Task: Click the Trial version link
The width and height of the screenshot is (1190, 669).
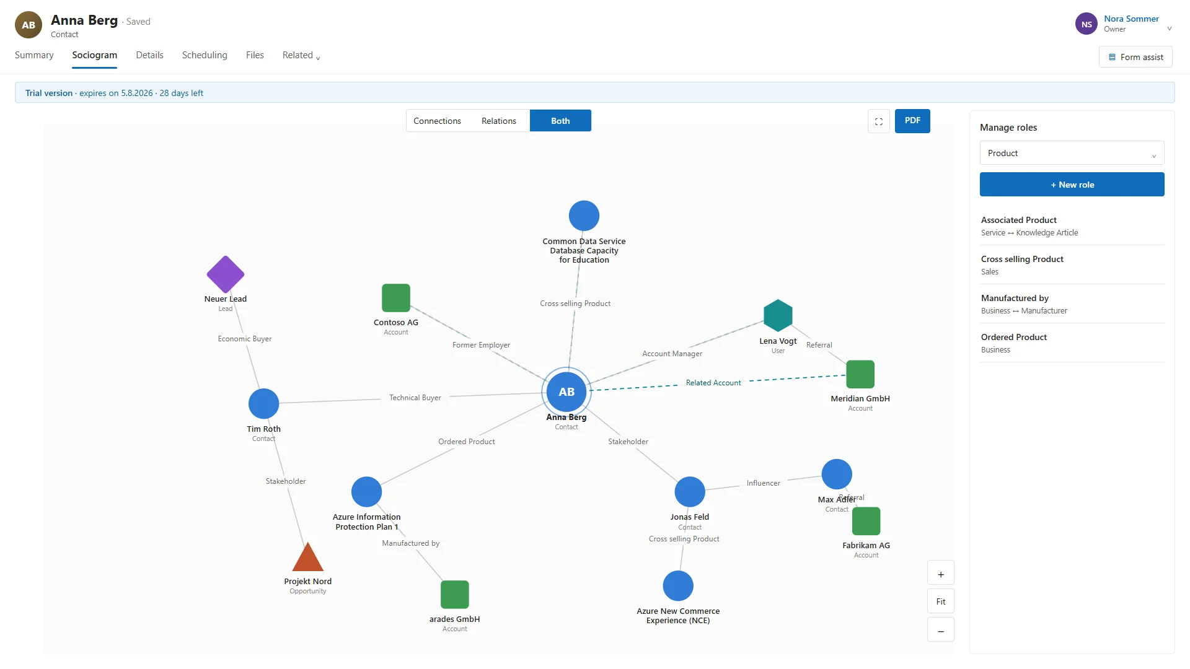Action: tap(49, 93)
